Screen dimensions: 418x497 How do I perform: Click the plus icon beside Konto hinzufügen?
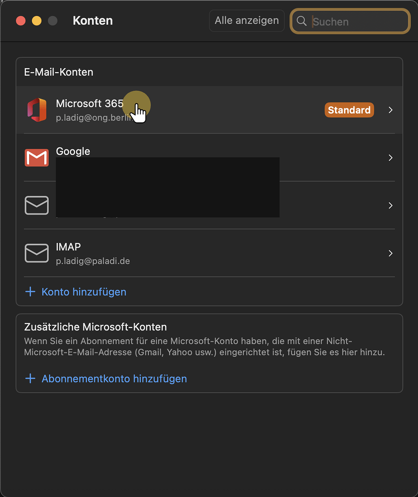click(x=30, y=292)
